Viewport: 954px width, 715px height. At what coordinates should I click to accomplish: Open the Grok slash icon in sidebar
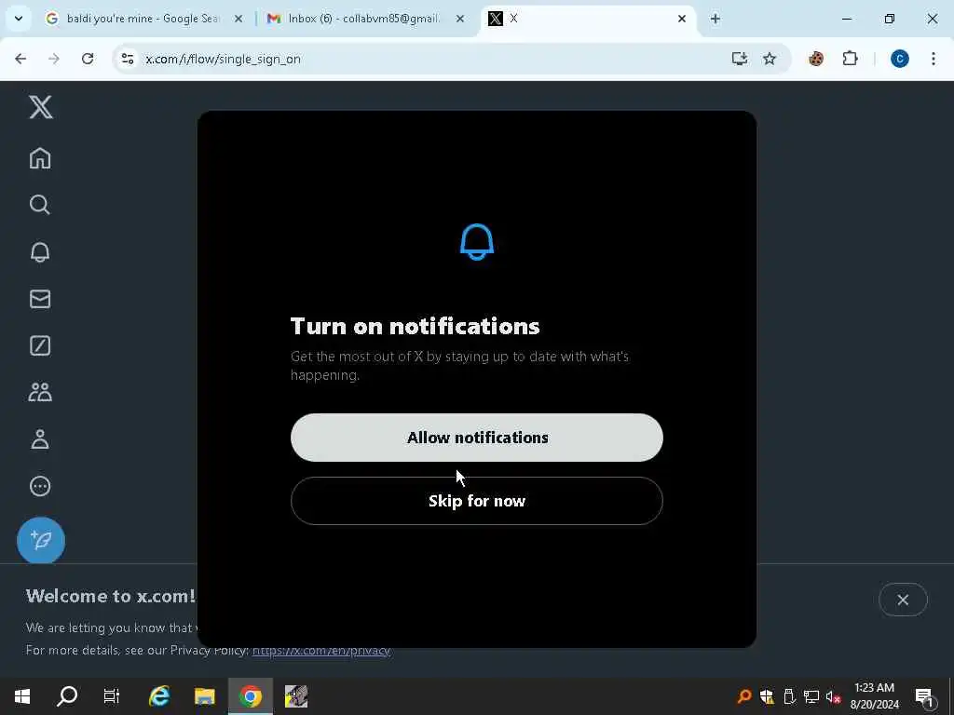click(40, 345)
